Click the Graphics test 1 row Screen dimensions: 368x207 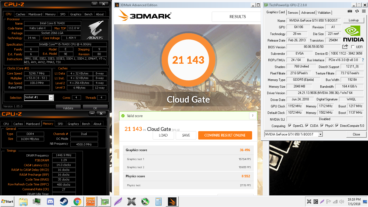click(x=189, y=159)
